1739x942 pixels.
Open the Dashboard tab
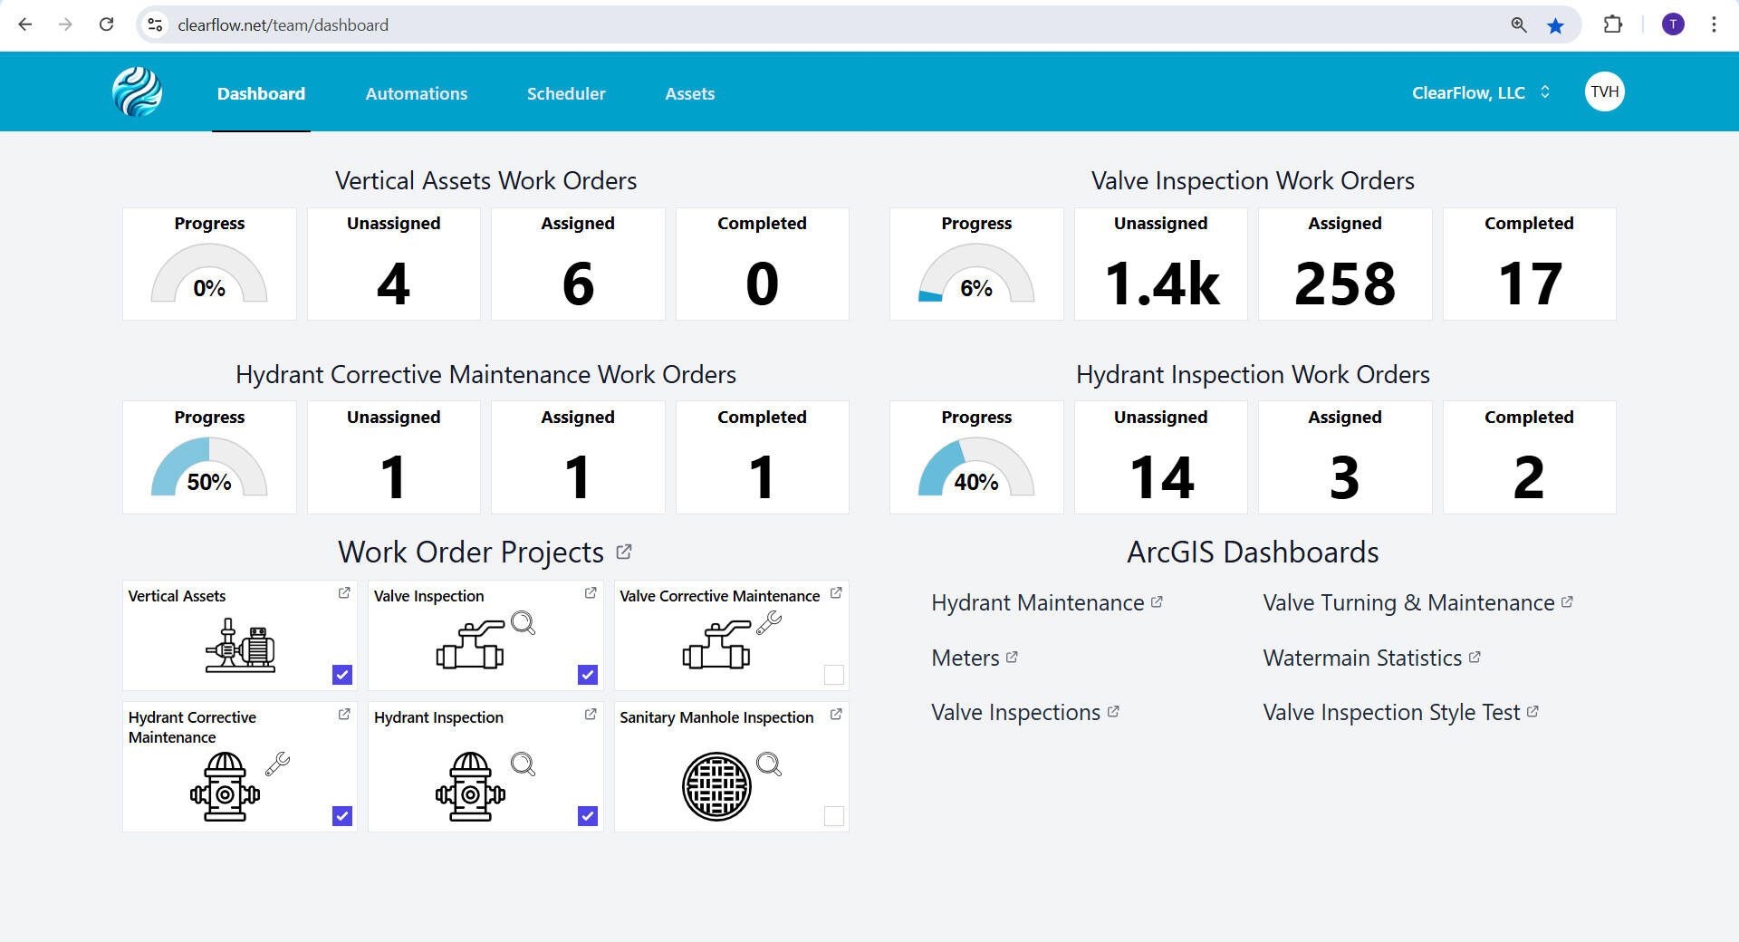[261, 93]
